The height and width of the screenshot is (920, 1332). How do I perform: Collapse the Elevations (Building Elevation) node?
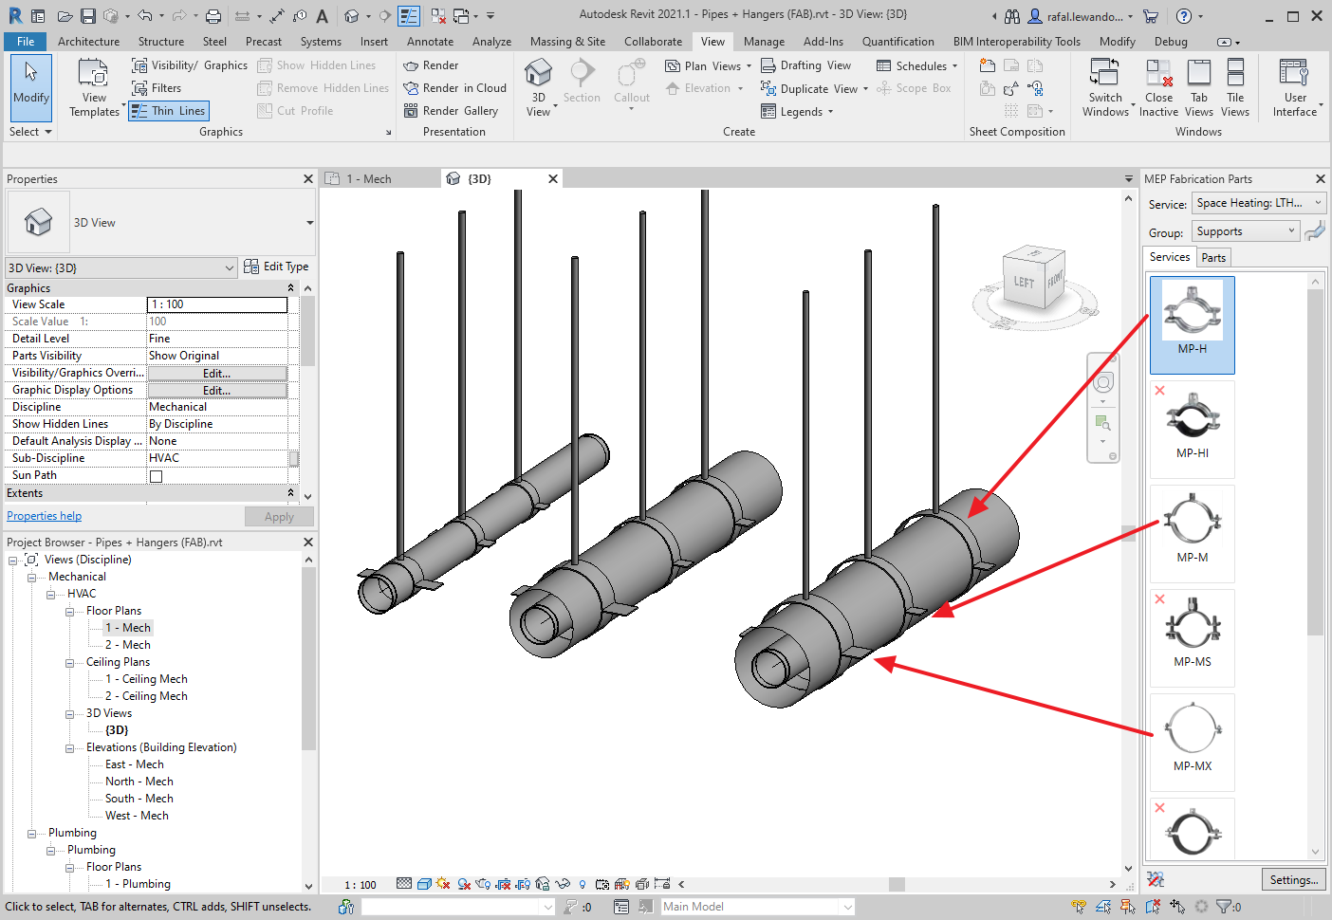[x=70, y=748]
